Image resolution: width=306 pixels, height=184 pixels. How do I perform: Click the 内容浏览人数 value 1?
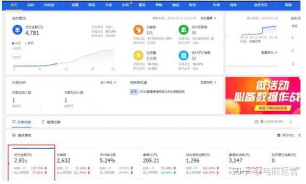pyautogui.click(x=14, y=100)
